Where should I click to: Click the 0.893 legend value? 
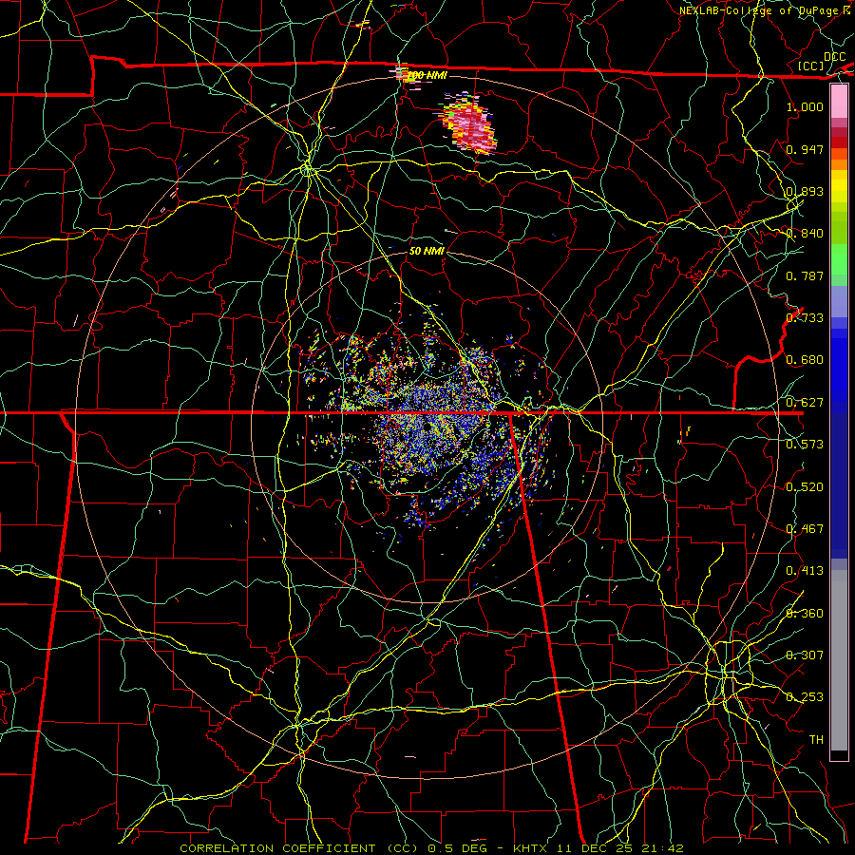pos(805,191)
